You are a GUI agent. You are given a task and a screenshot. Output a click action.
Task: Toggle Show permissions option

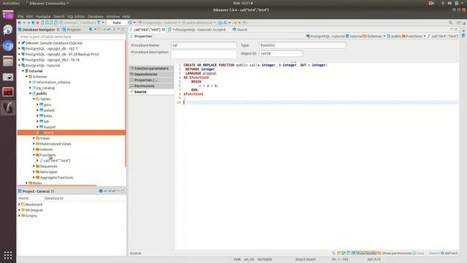click(x=394, y=254)
